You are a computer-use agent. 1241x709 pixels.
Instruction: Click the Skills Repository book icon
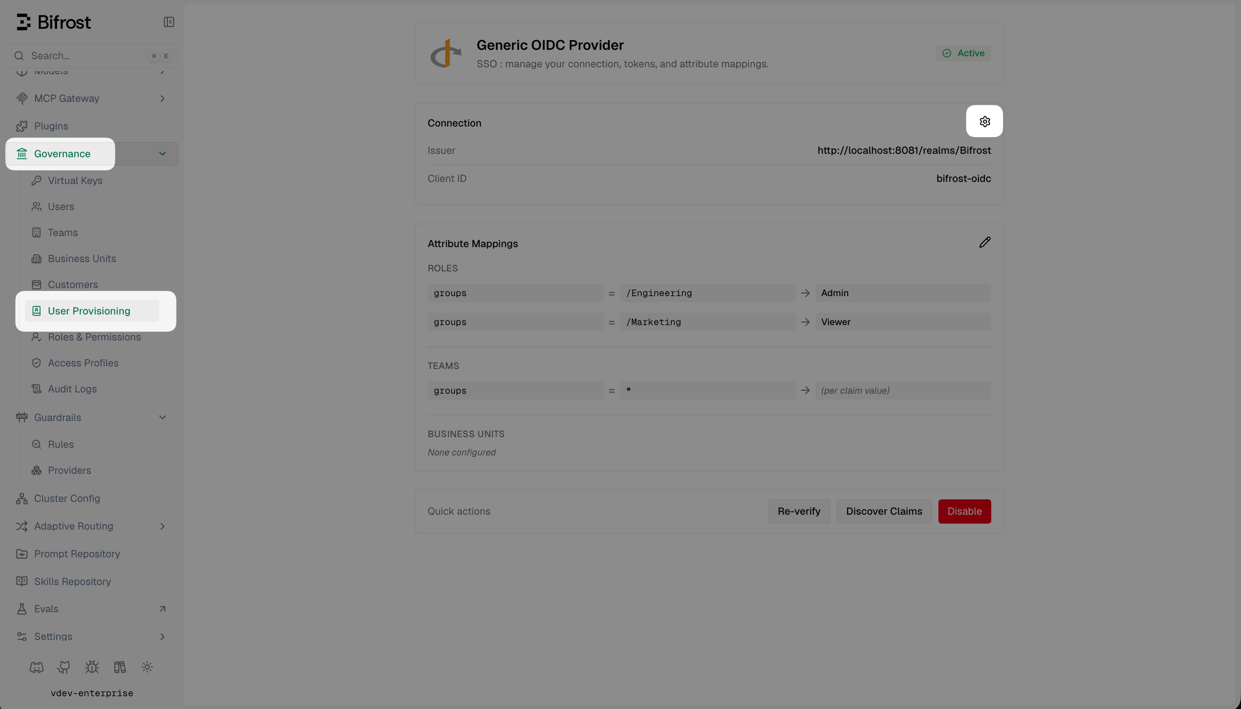click(22, 582)
